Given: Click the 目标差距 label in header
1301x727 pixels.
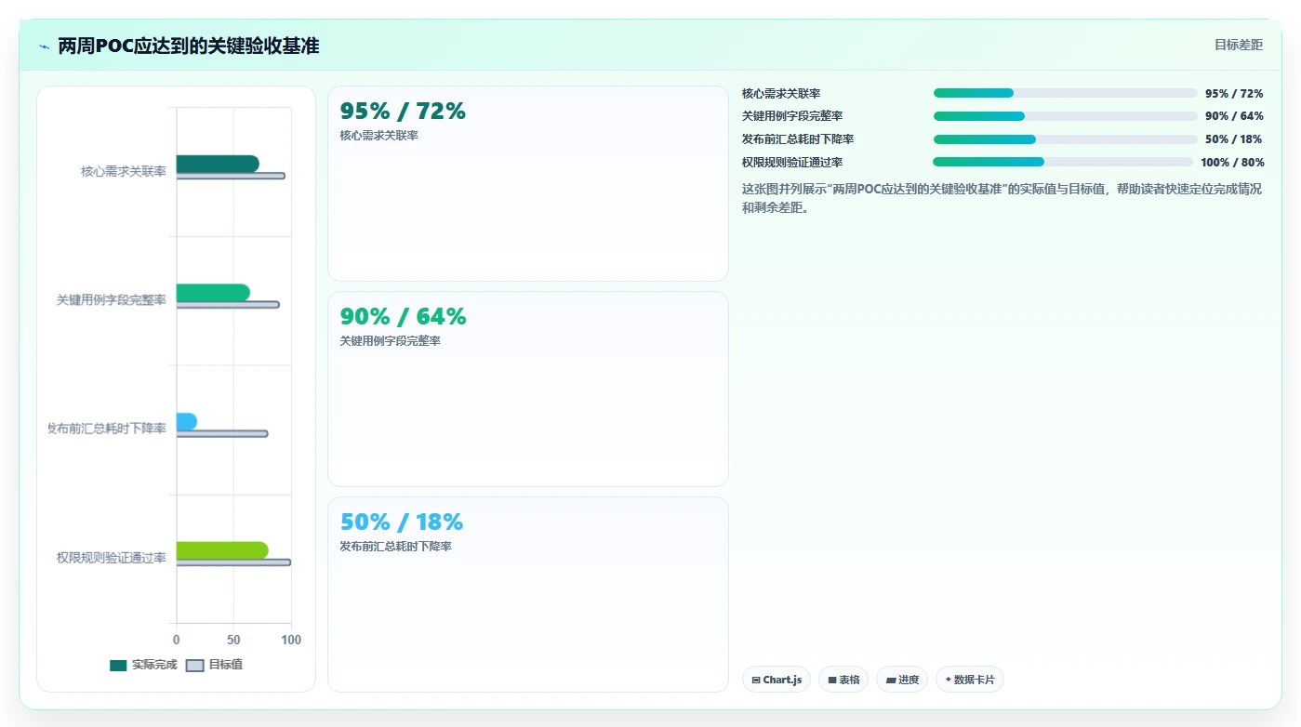Looking at the screenshot, I should coord(1239,45).
